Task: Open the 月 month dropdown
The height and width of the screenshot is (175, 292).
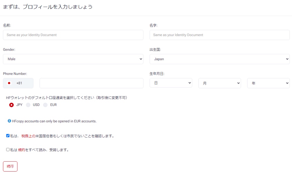Action: (220, 83)
